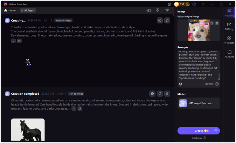The image size is (236, 143).
Task: Click the 130 coin balance
Action: coord(182,4)
